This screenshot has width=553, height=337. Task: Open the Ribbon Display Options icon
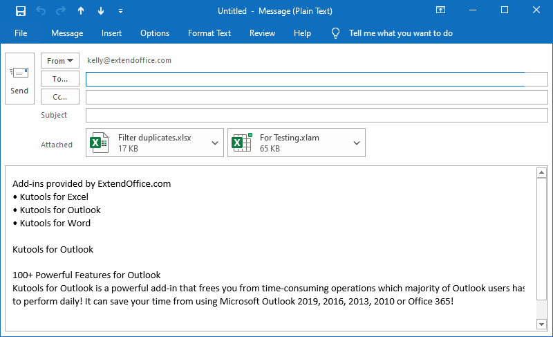click(440, 10)
